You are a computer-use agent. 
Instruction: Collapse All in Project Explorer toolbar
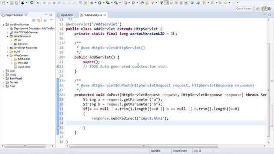click(x=34, y=21)
